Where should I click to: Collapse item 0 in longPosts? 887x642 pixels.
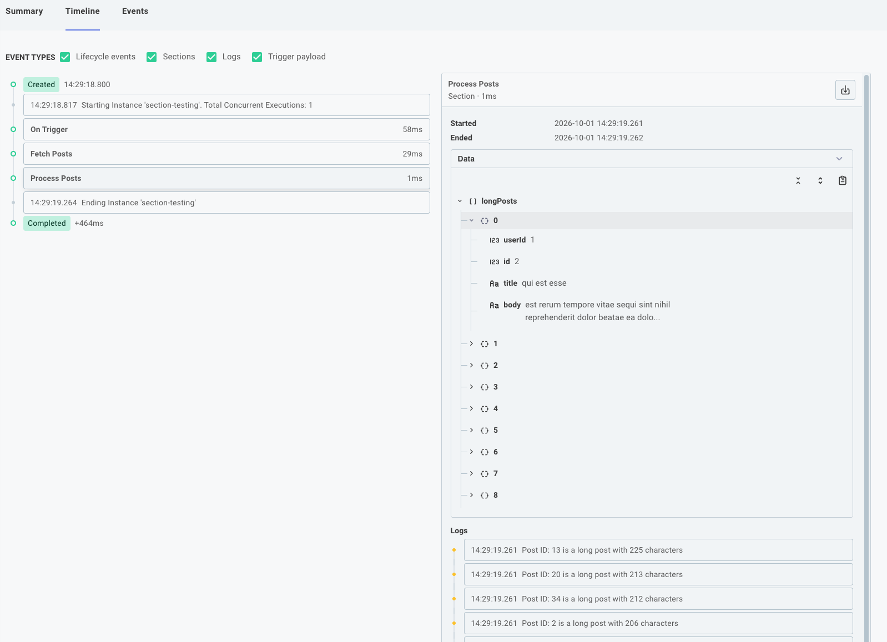click(x=472, y=221)
